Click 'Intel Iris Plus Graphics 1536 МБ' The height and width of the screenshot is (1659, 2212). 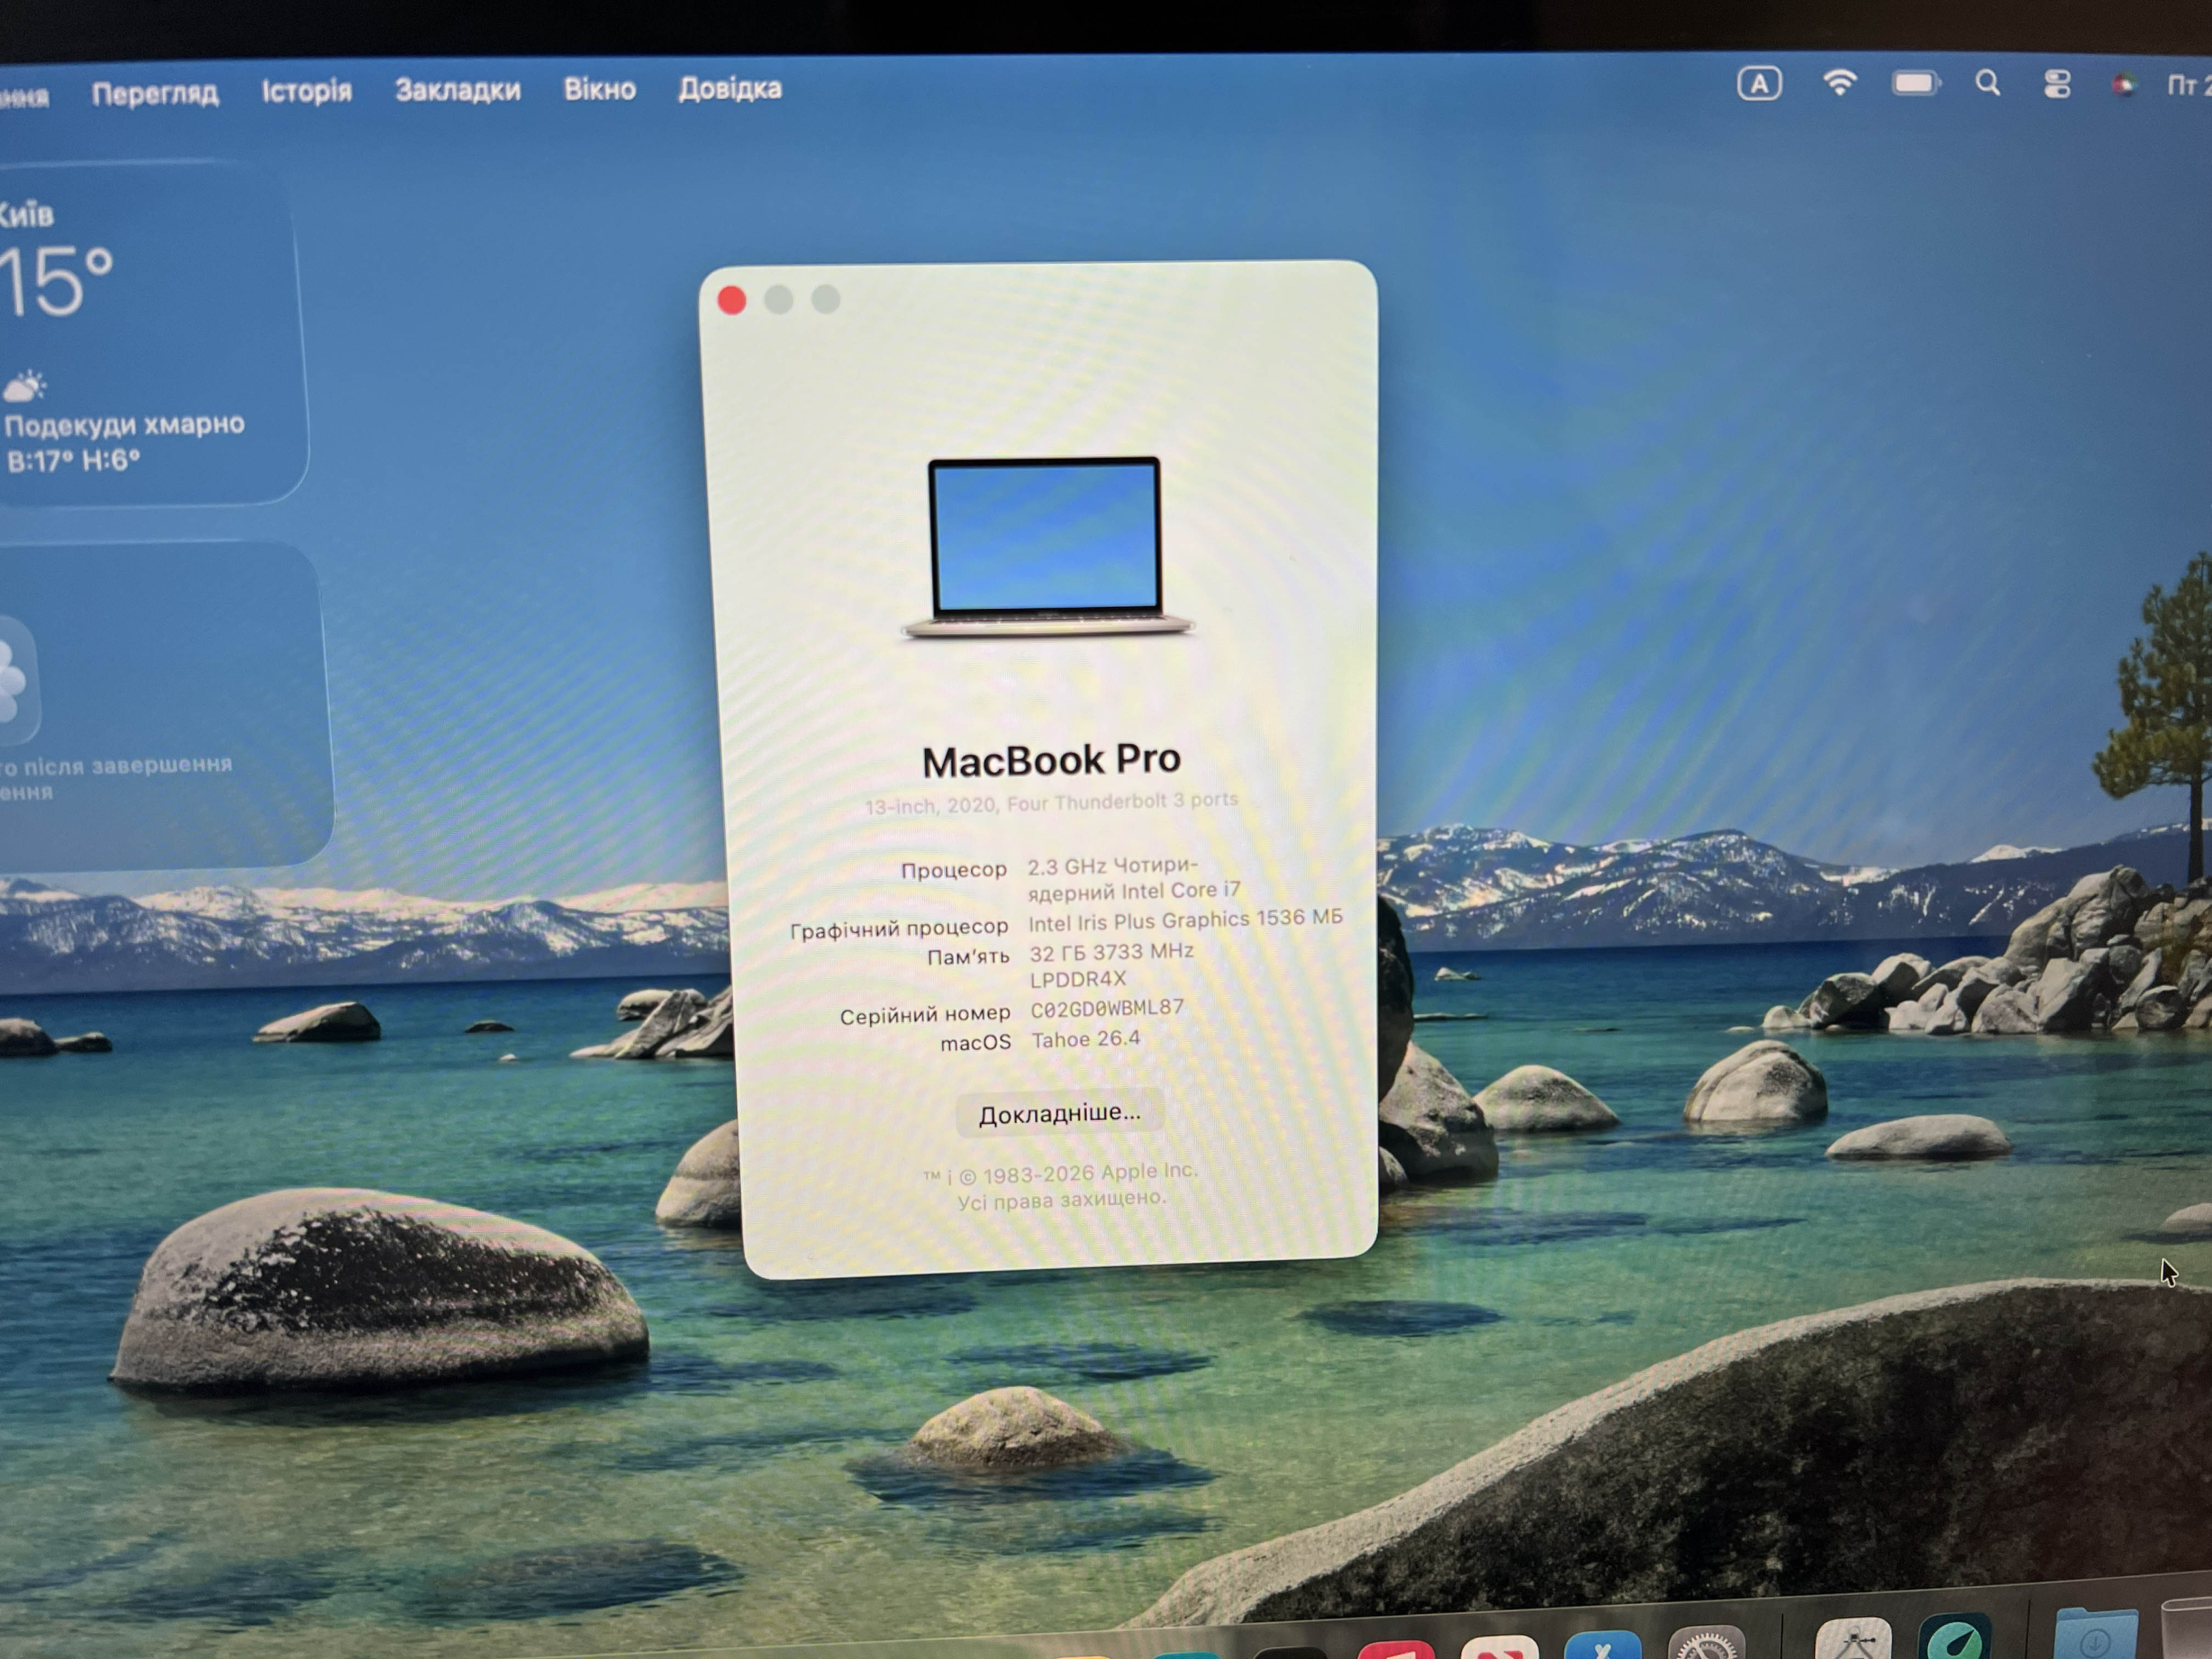click(x=1185, y=920)
